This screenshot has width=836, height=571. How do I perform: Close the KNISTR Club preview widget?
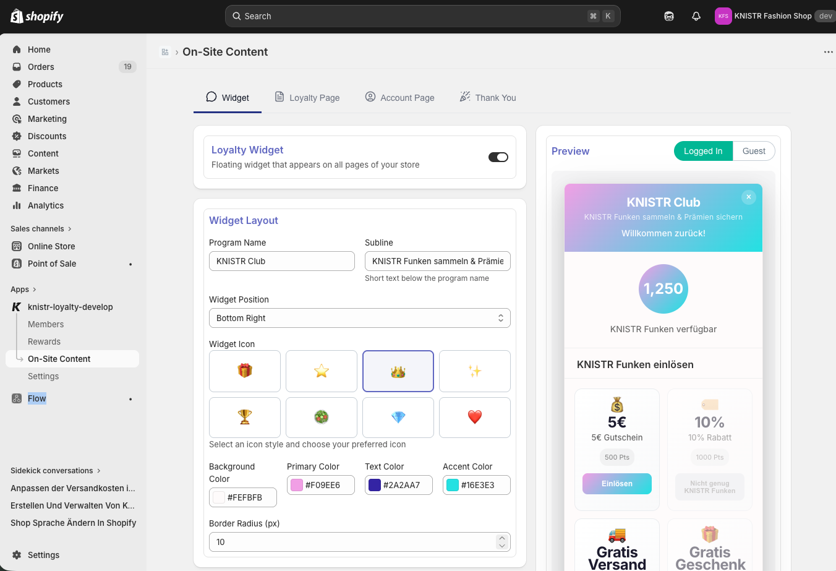coord(748,197)
